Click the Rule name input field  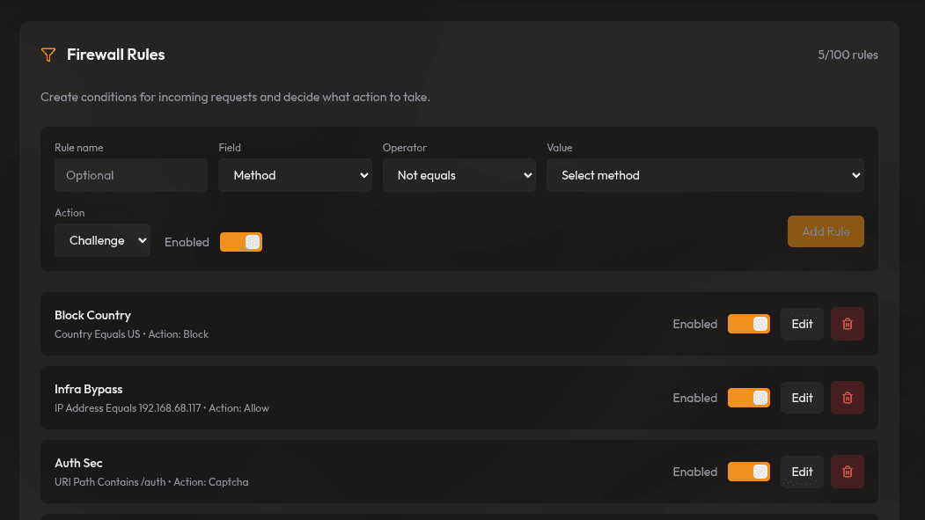130,175
